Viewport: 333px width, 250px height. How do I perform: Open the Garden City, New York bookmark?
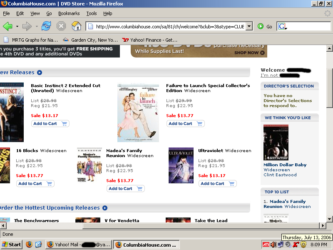(90, 40)
